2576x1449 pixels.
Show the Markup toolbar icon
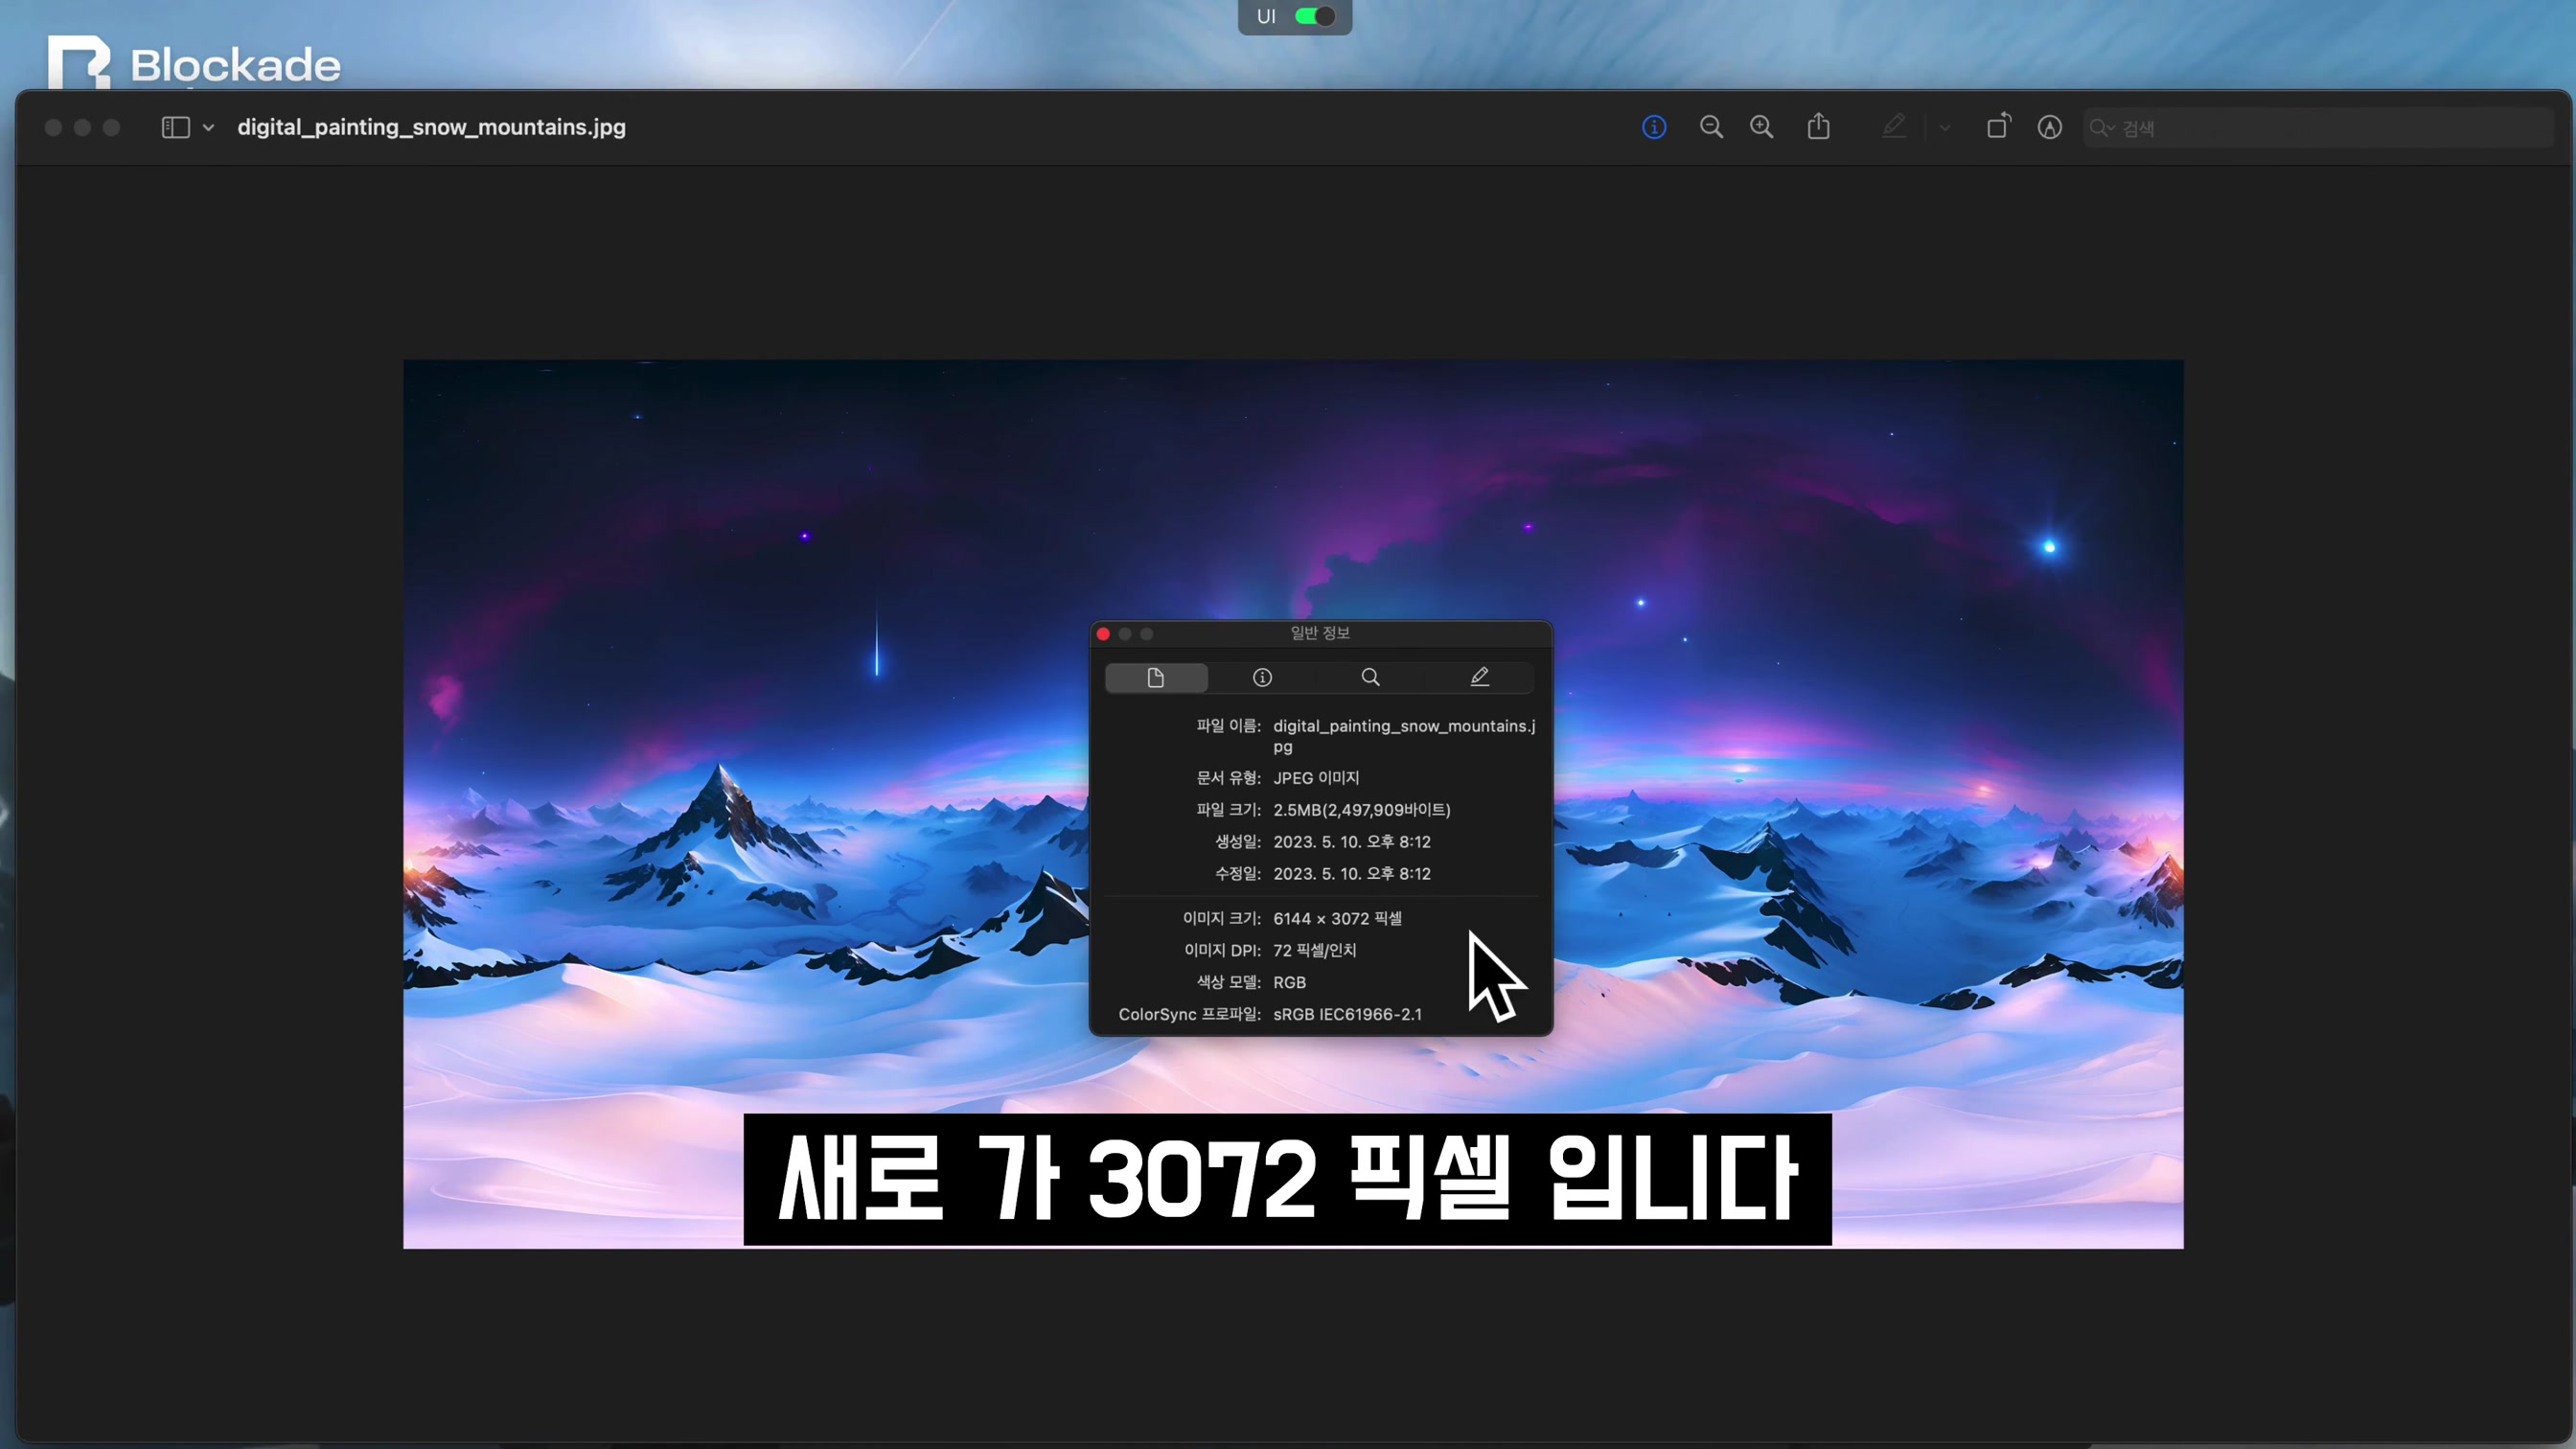2049,127
